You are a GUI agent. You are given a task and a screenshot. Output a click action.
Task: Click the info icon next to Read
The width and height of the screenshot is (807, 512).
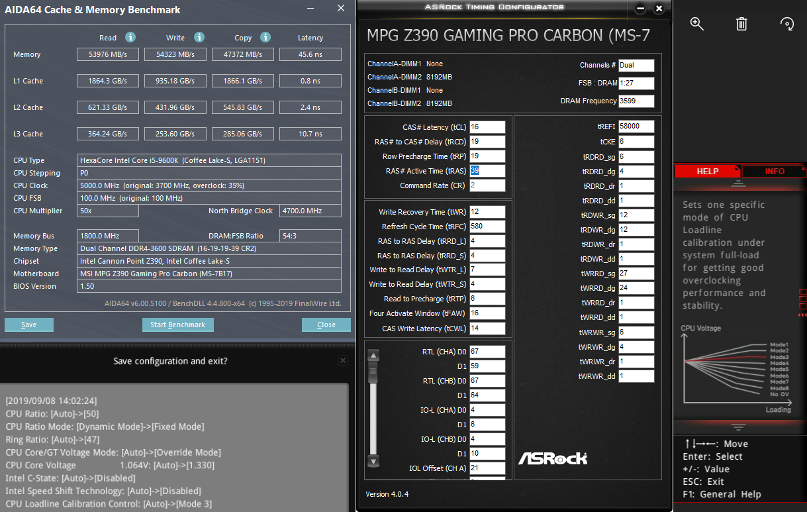(130, 37)
